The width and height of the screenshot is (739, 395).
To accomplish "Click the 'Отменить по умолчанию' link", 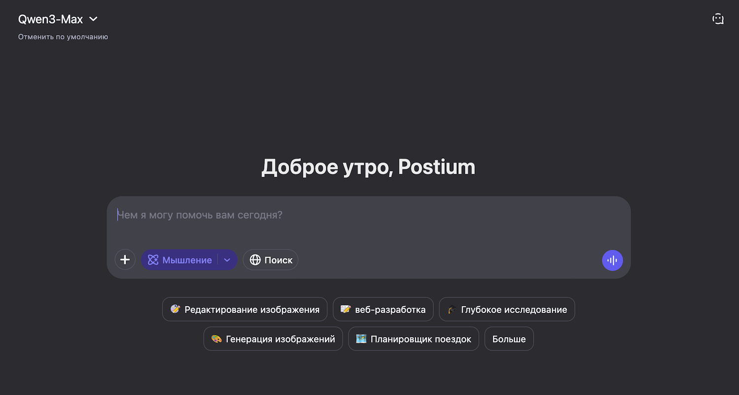I will click(x=63, y=37).
